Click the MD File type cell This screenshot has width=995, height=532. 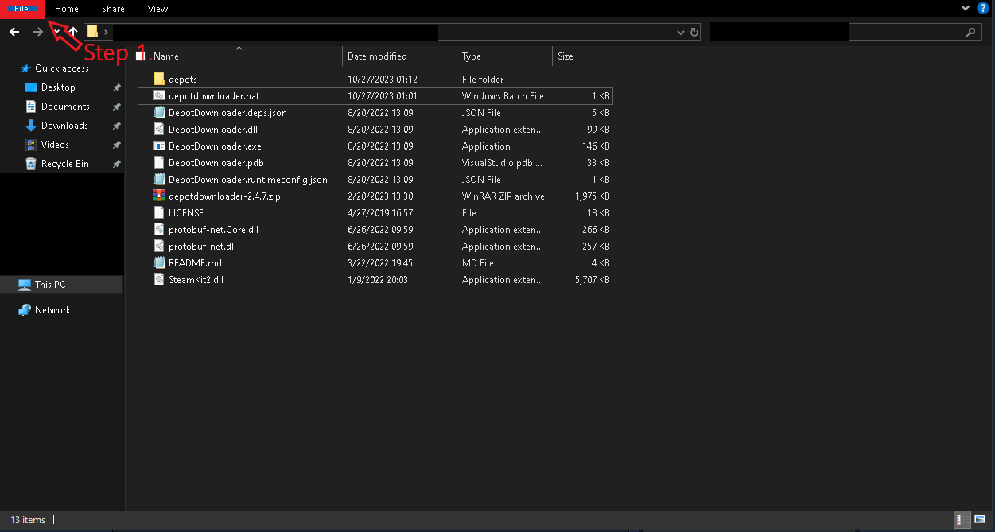pos(478,263)
